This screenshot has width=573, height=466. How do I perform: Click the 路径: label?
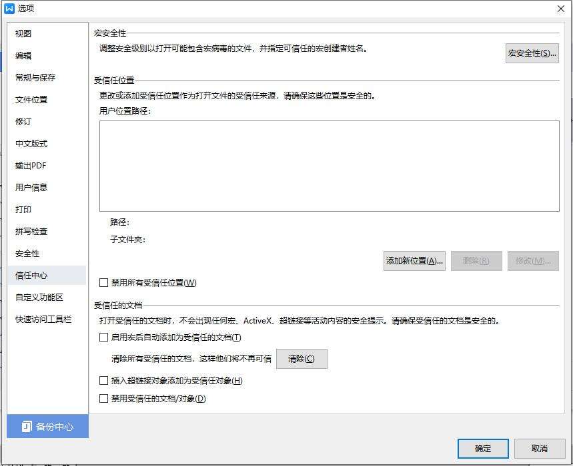119,222
